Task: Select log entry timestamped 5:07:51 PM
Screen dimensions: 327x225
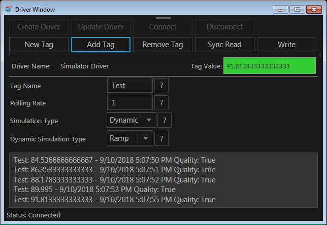Action: click(115, 170)
